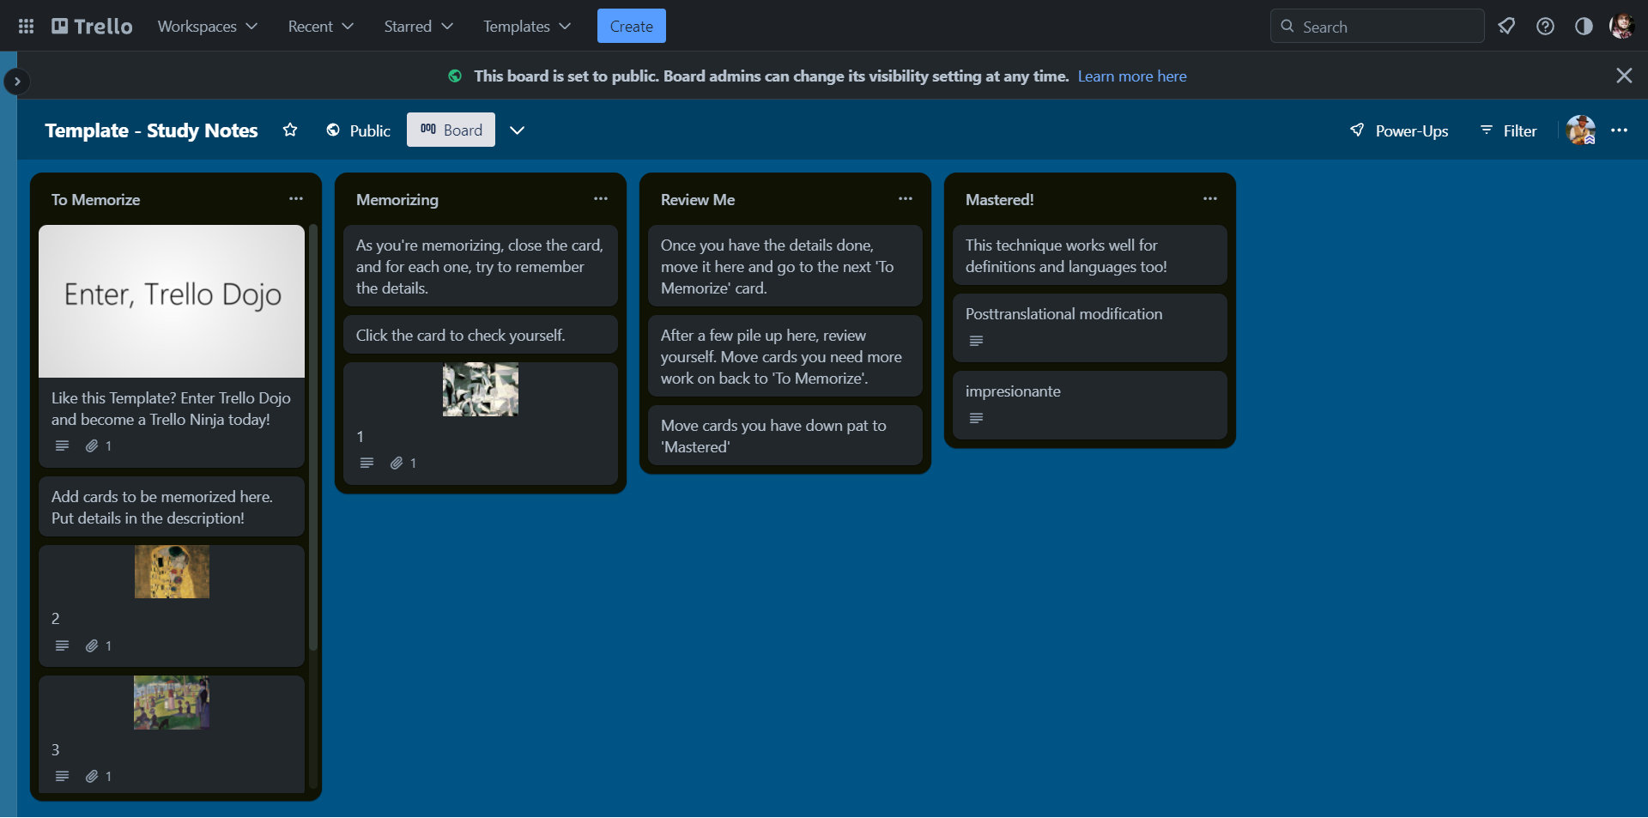Open the Recent menu

320,27
